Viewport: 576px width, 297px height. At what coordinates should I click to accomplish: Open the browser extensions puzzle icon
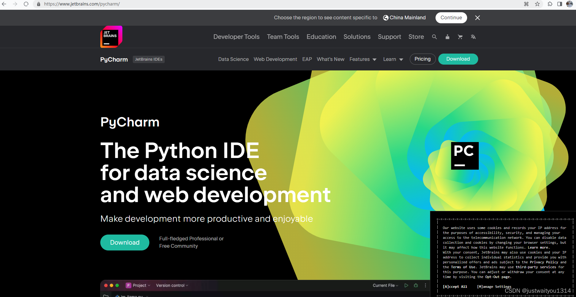point(550,4)
